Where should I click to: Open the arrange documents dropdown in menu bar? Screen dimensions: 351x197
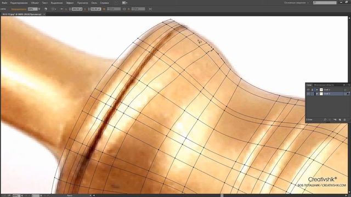pyautogui.click(x=124, y=3)
